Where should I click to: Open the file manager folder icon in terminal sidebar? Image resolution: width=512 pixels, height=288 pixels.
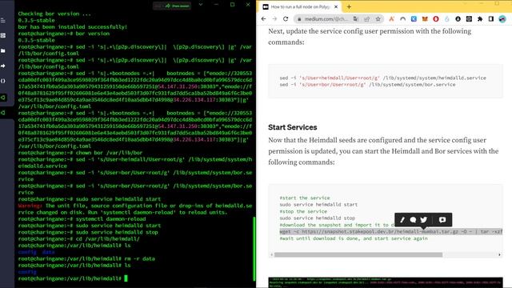coord(3,50)
